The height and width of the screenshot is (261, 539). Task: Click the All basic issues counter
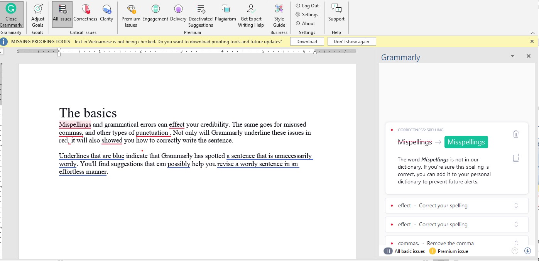(x=404, y=251)
